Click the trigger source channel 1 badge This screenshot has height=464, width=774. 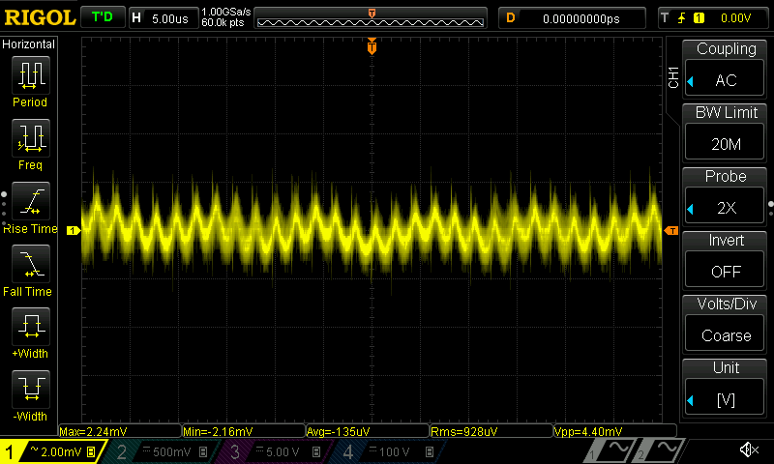coord(699,18)
